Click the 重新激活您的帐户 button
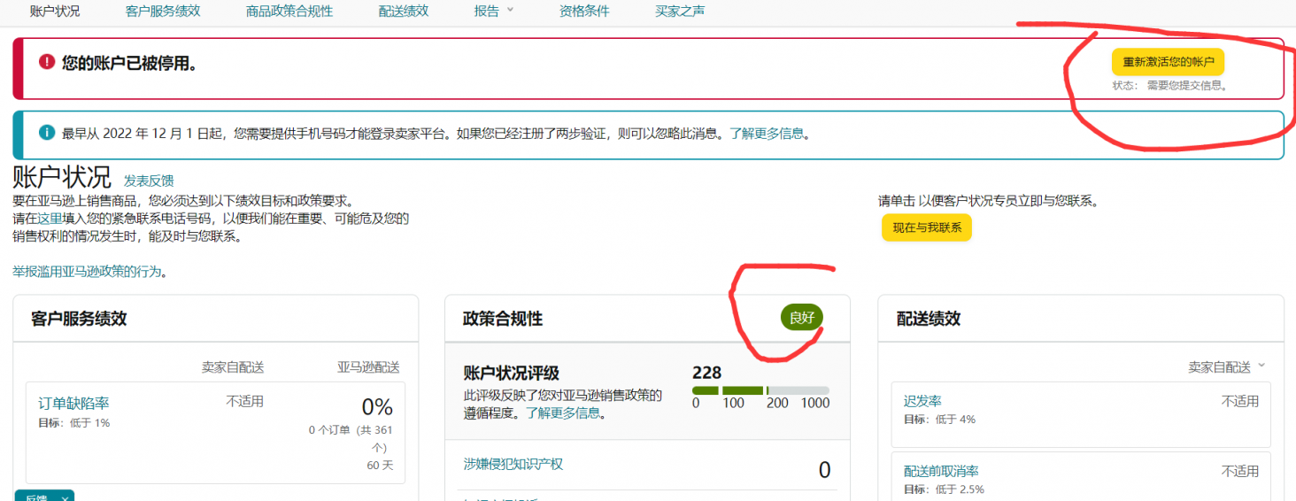 (x=1168, y=62)
